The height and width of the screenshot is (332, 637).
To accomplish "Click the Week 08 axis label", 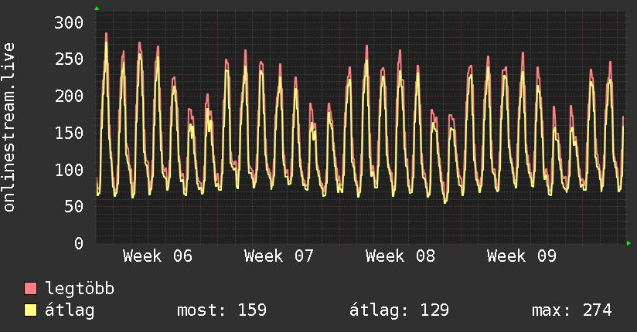I will pyautogui.click(x=400, y=256).
